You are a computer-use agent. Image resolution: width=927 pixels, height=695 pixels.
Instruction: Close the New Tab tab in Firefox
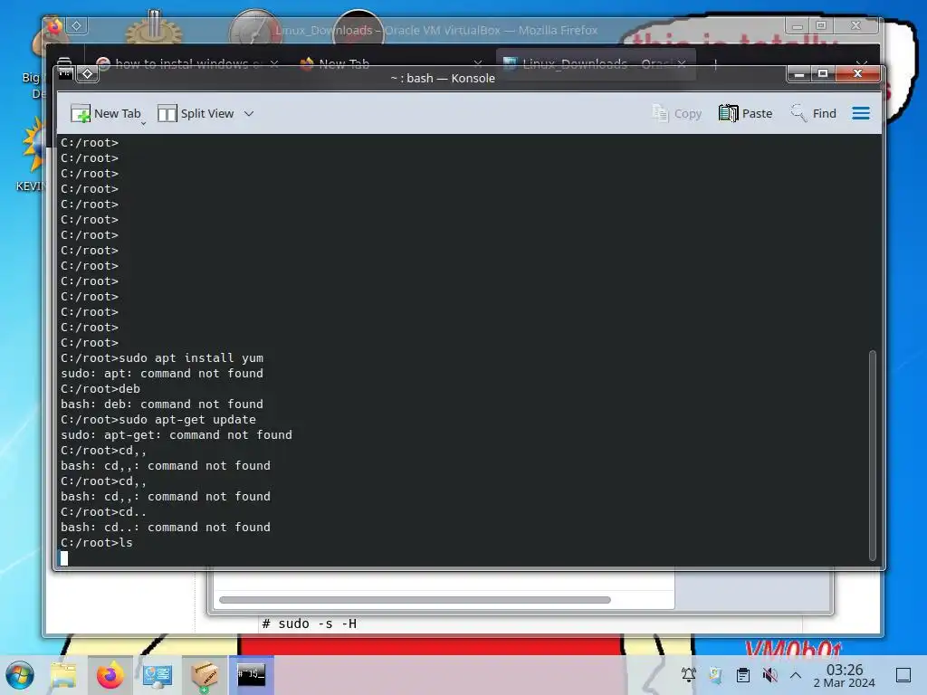478,63
